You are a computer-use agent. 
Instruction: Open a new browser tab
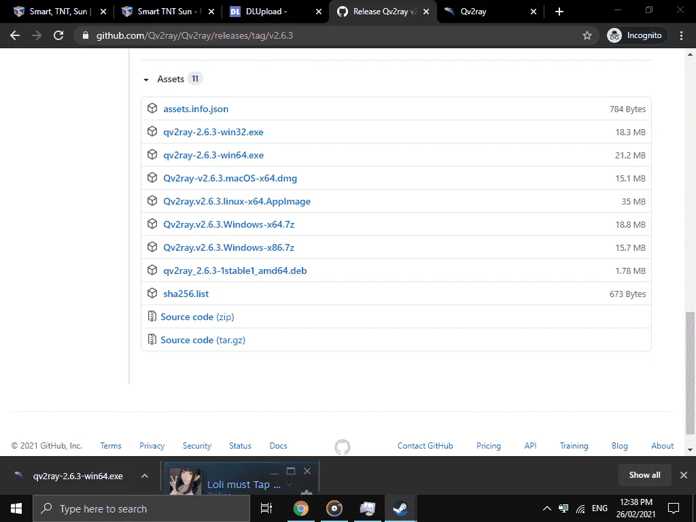click(559, 12)
